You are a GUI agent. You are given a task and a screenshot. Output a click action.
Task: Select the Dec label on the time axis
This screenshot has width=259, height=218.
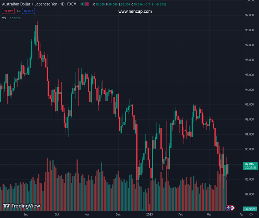(x=118, y=215)
